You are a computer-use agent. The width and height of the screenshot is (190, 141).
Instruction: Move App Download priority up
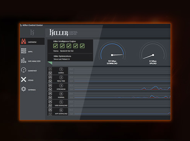click(x=50, y=110)
